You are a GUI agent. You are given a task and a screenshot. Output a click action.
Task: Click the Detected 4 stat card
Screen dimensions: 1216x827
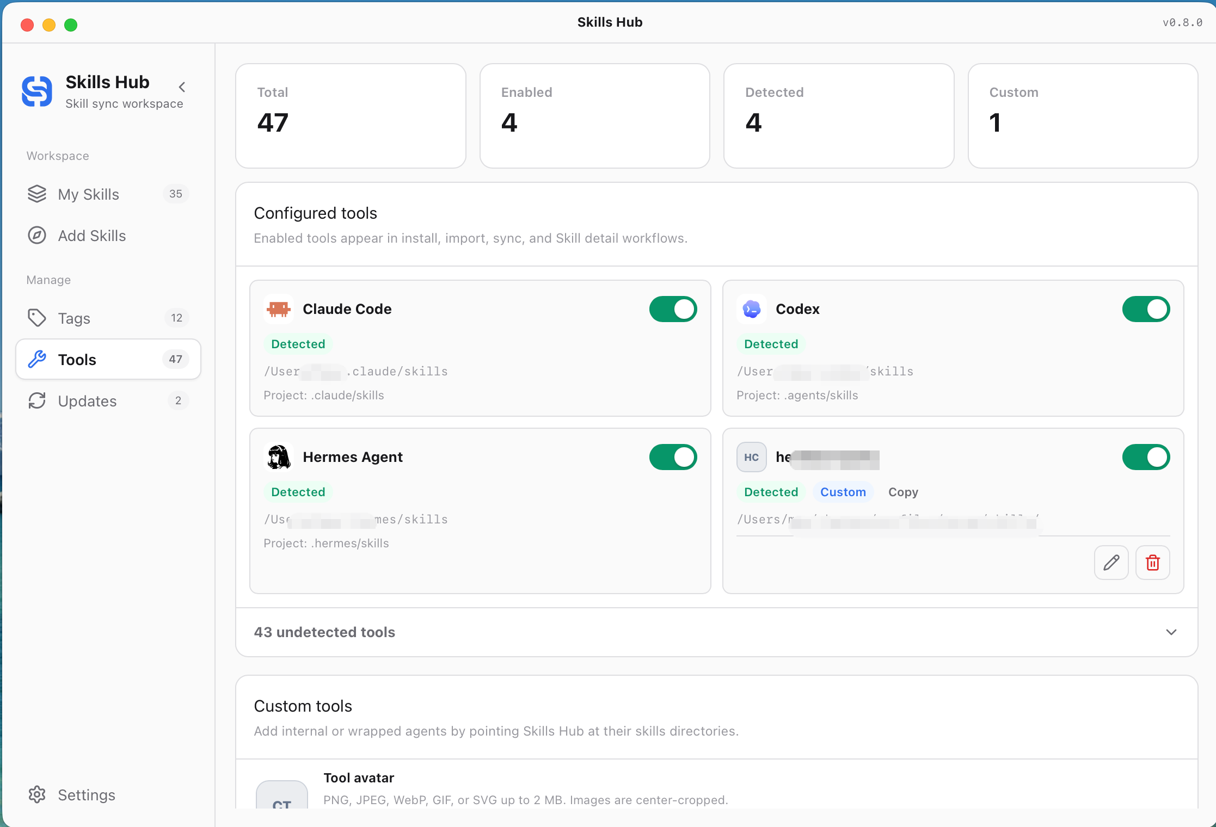click(839, 116)
